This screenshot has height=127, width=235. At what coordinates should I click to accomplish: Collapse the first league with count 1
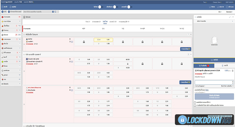[191, 34]
